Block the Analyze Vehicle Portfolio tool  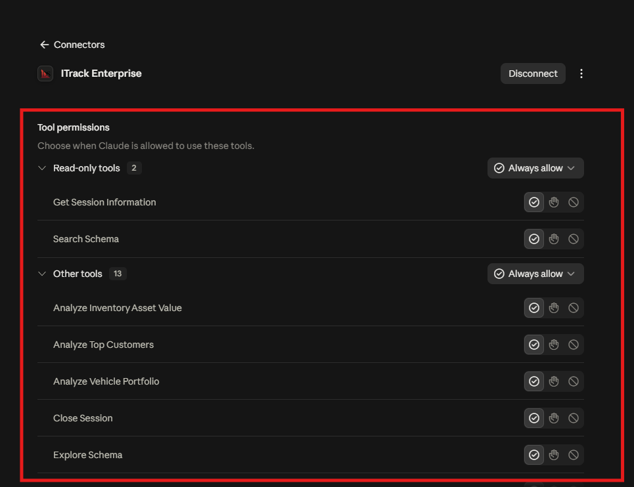tap(574, 381)
